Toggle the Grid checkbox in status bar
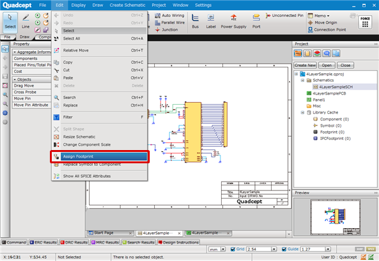The height and width of the screenshot is (261, 379). (x=233, y=250)
